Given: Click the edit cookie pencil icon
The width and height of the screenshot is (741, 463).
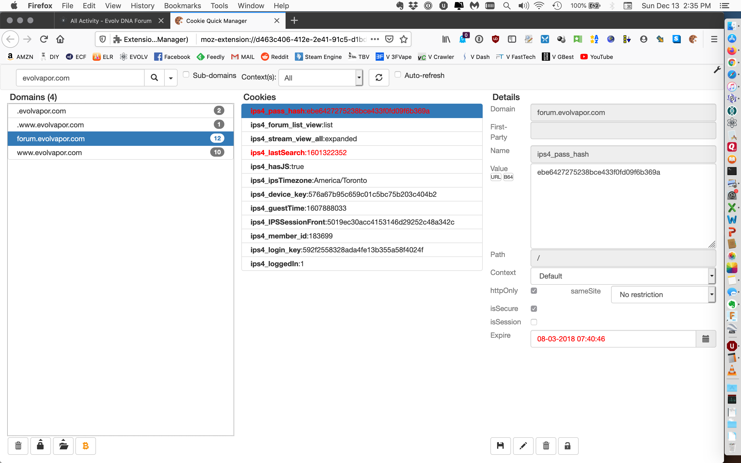Looking at the screenshot, I should (x=523, y=446).
